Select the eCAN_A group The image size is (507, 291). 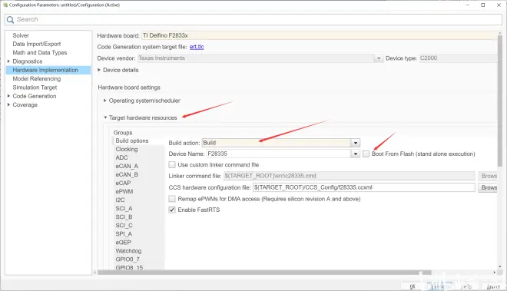[127, 166]
